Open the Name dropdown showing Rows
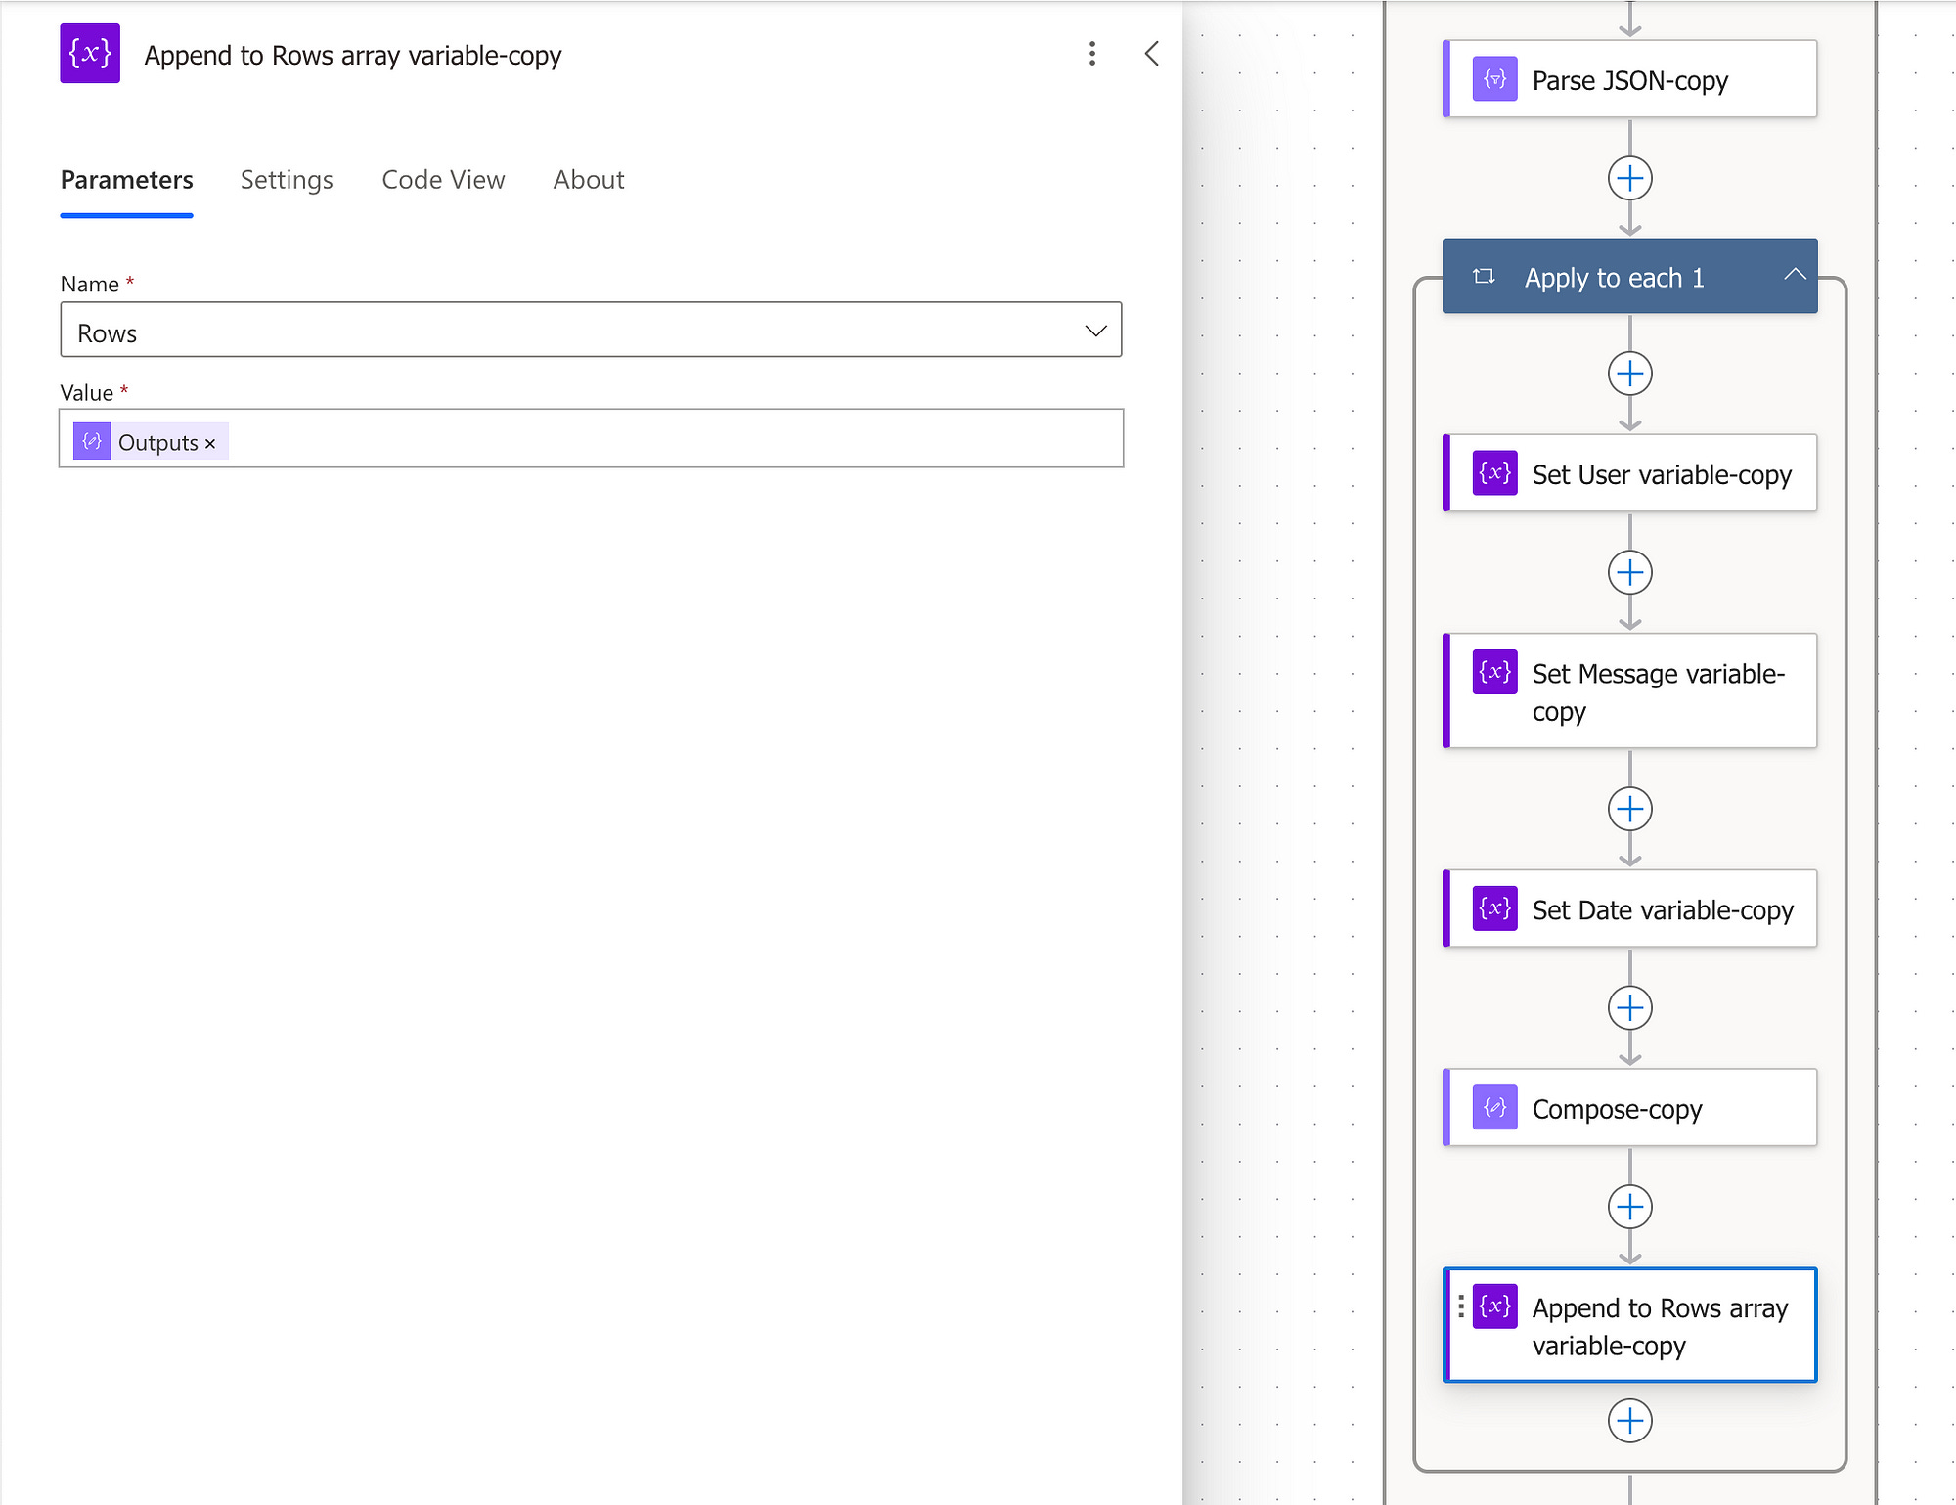 (1095, 331)
